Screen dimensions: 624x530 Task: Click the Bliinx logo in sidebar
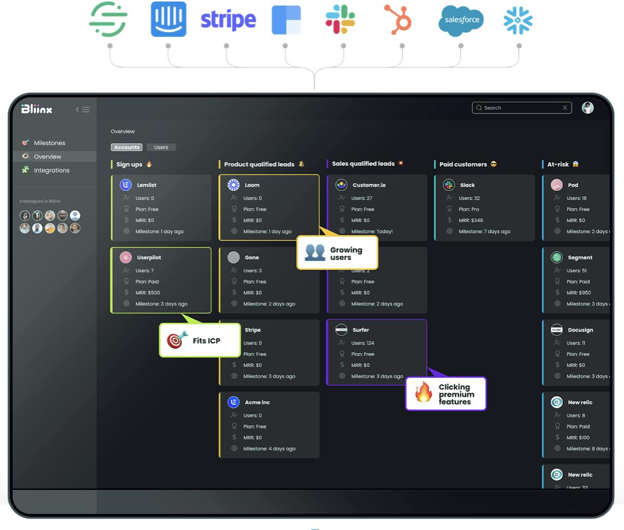click(37, 108)
